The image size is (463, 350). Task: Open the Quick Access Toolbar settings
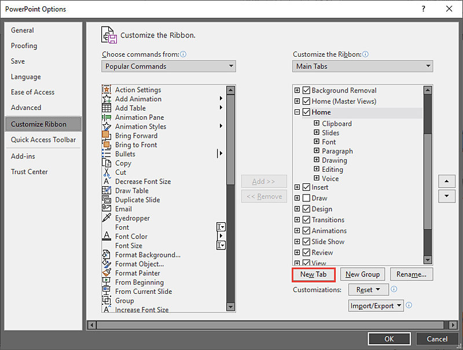point(43,139)
